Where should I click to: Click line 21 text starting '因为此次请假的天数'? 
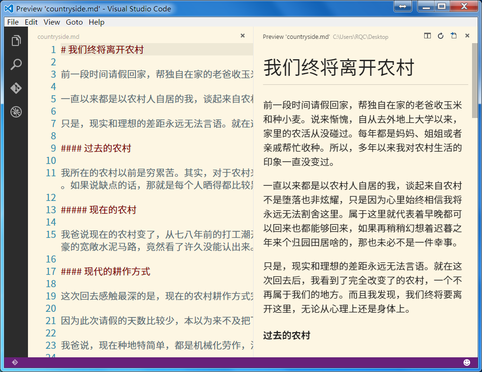pyautogui.click(x=157, y=321)
